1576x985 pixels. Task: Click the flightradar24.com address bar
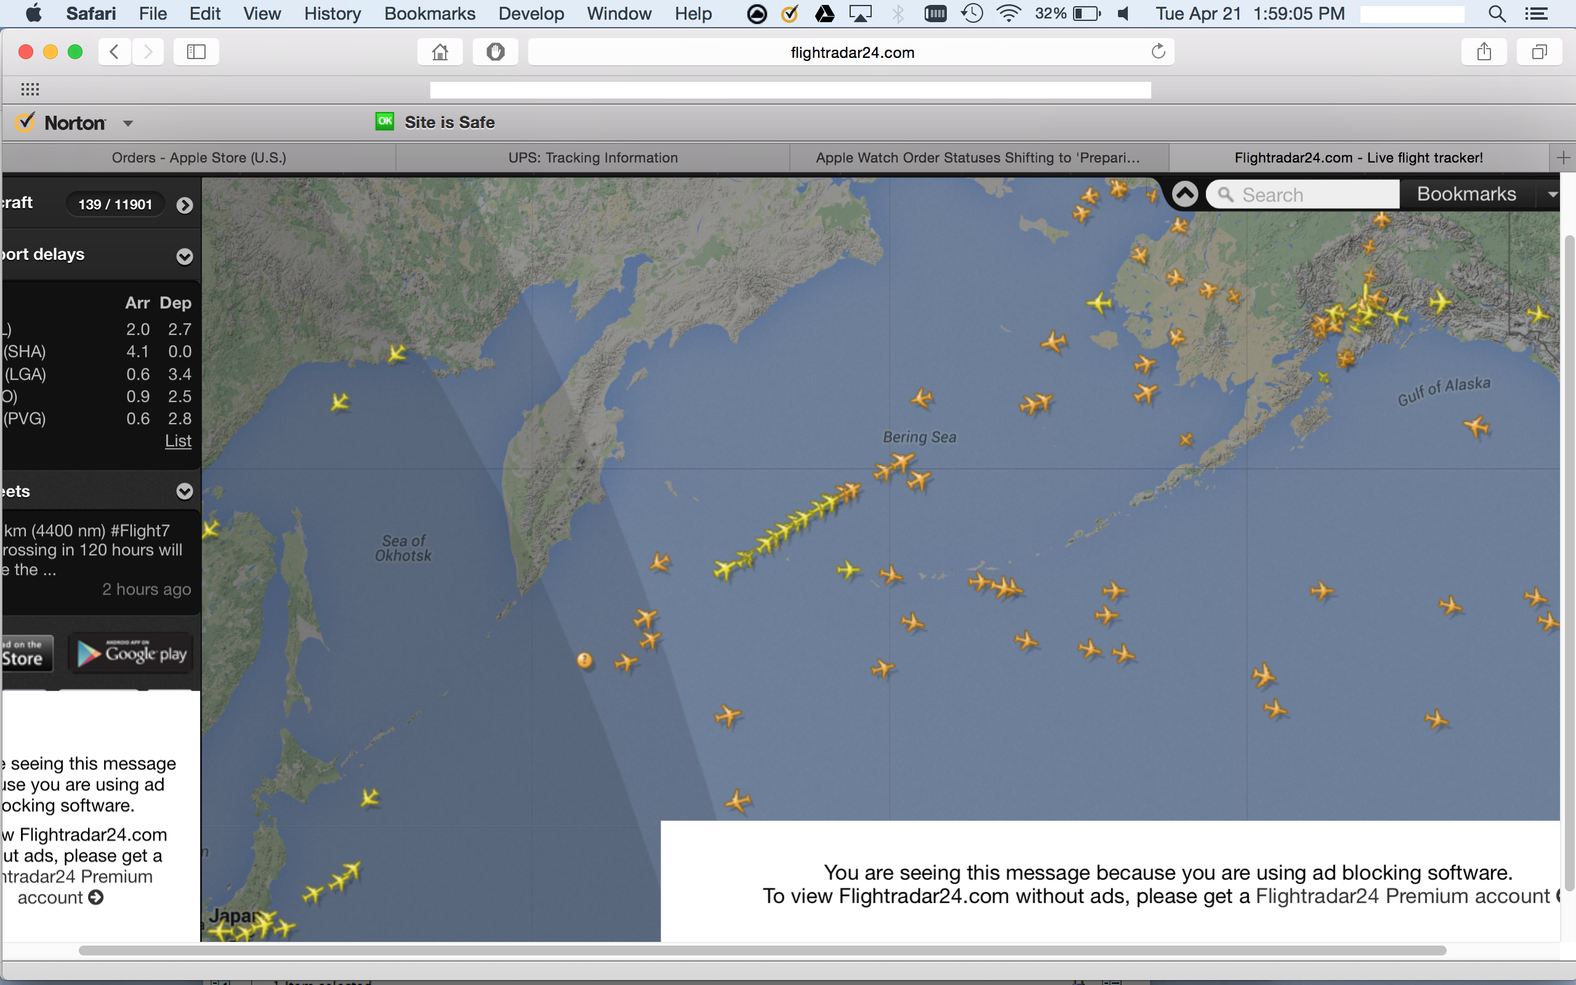[851, 52]
